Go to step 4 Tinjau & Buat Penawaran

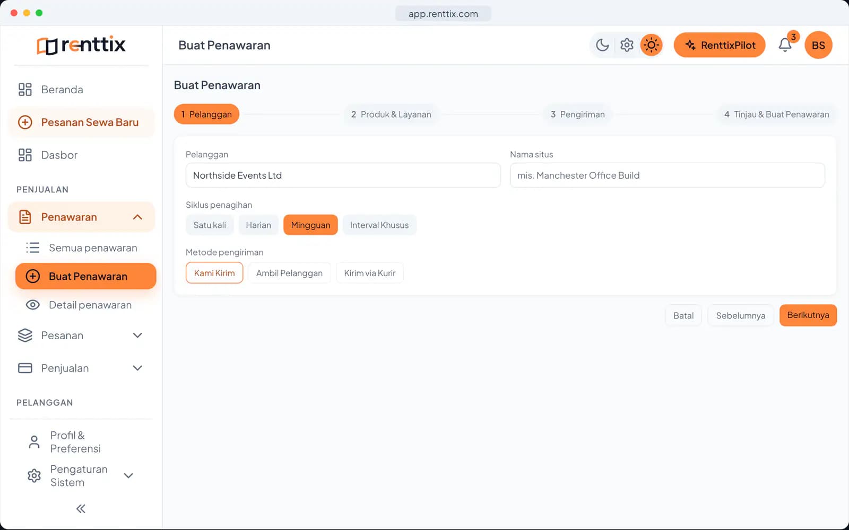(776, 114)
